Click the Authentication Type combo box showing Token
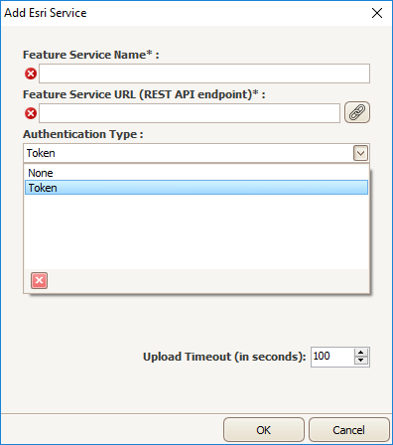 (196, 153)
